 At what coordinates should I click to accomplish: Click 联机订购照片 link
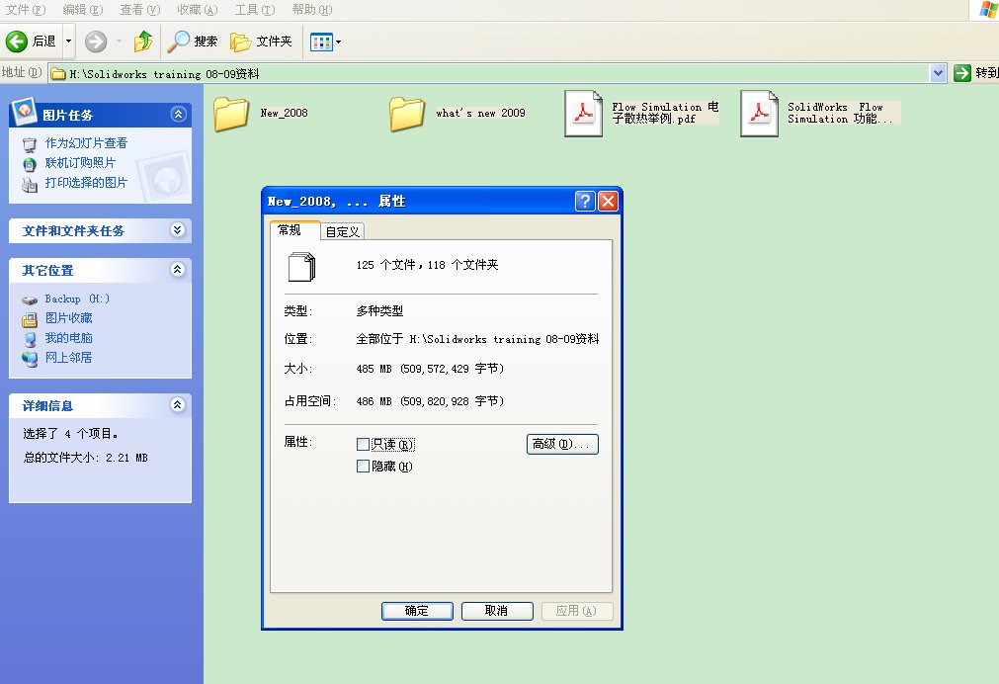[80, 162]
